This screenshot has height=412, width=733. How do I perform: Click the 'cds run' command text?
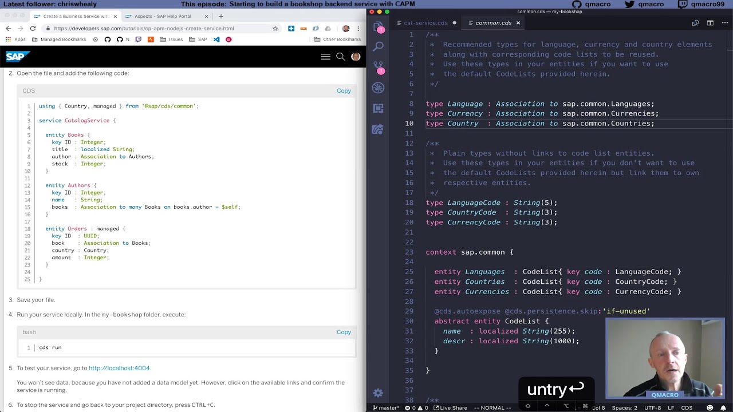click(50, 347)
